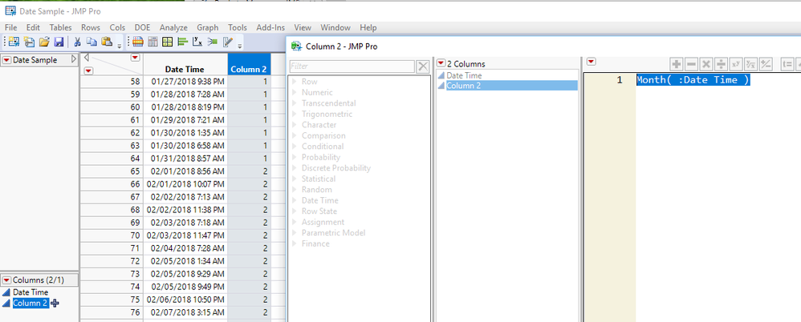Click the calculator-style Tabulate toolbar icon
The image size is (801, 322).
point(152,42)
